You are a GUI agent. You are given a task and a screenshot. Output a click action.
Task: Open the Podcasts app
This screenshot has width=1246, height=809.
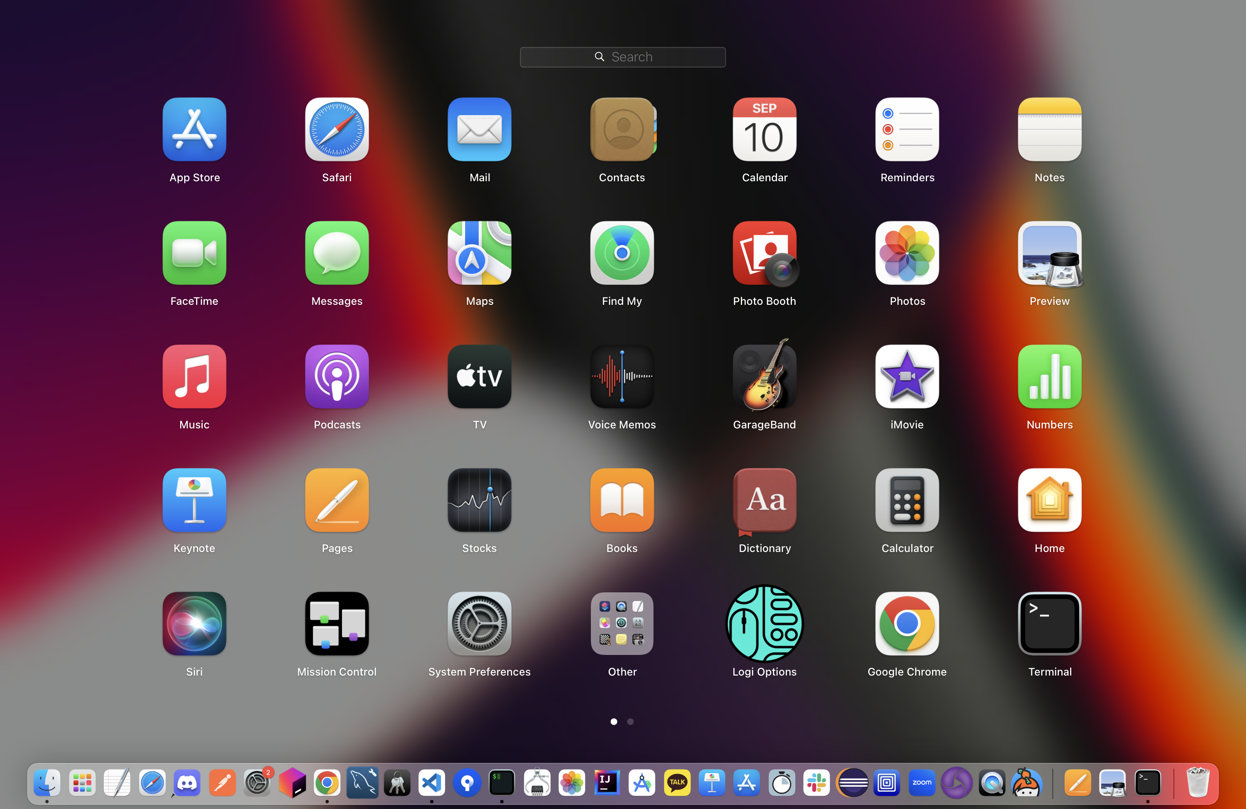click(x=337, y=377)
